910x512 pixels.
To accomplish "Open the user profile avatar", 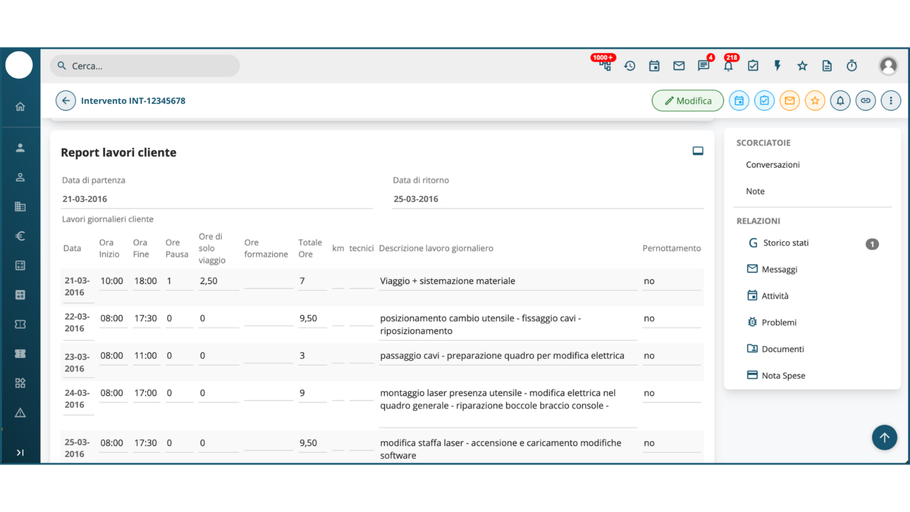I will click(888, 66).
